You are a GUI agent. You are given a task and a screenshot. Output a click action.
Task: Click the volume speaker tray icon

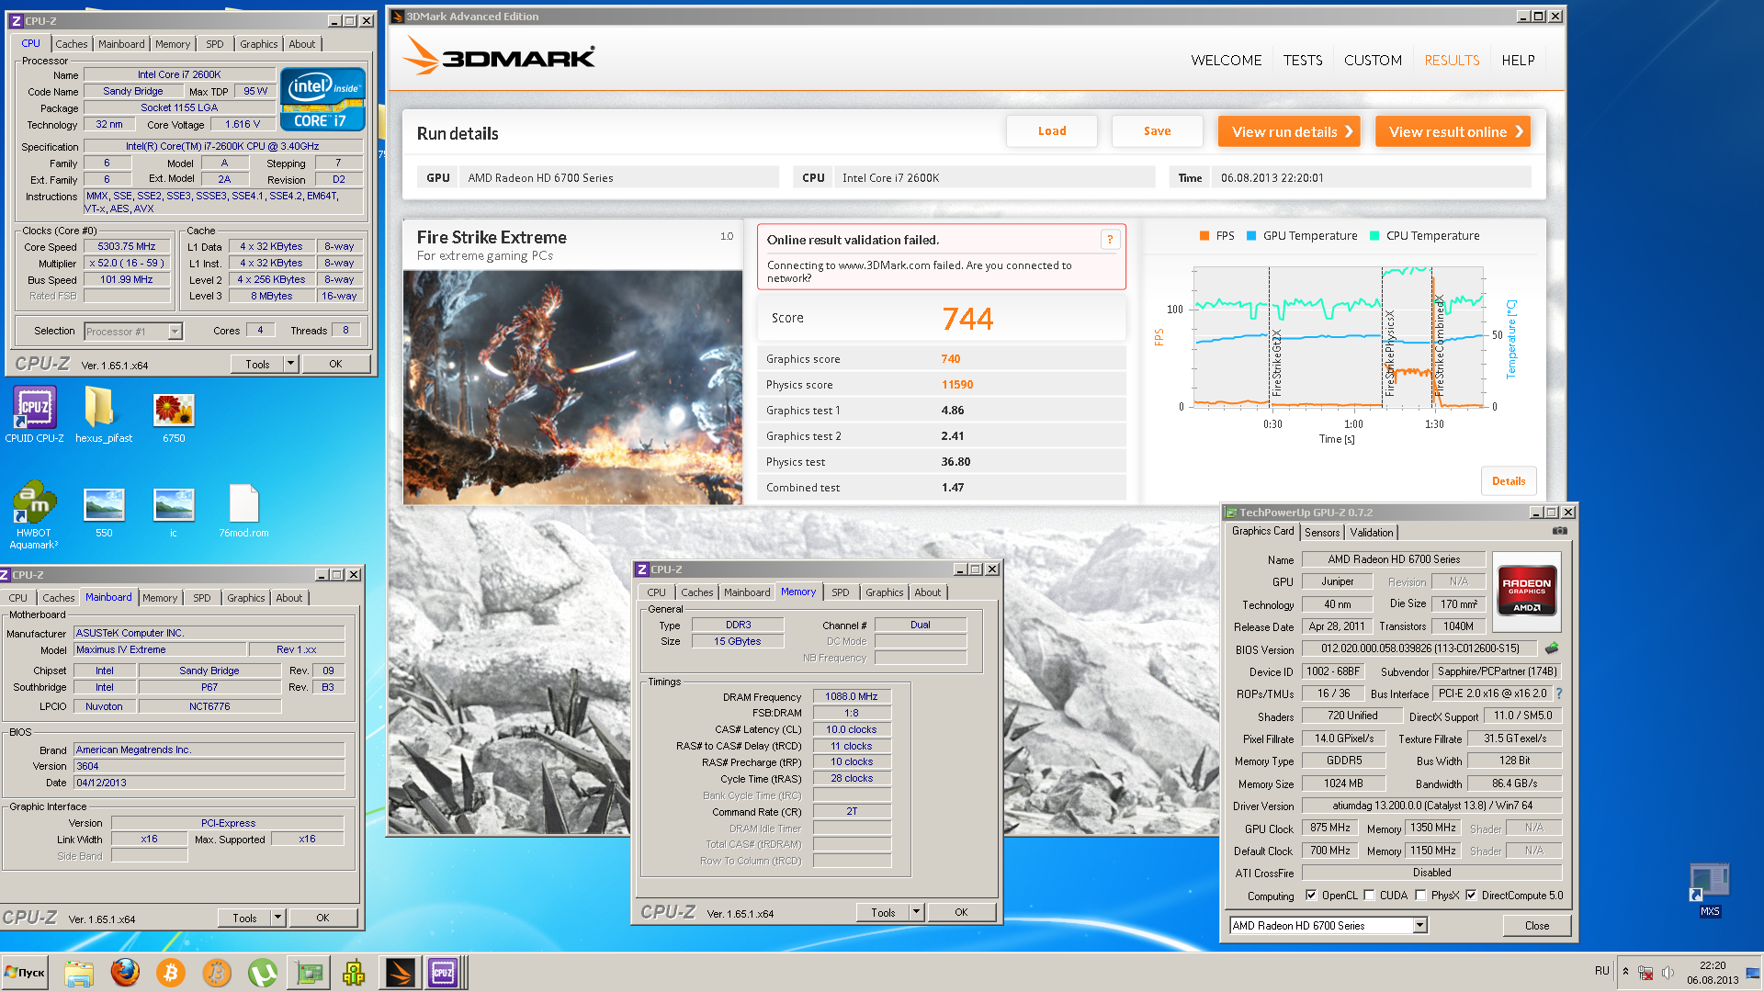point(1668,972)
